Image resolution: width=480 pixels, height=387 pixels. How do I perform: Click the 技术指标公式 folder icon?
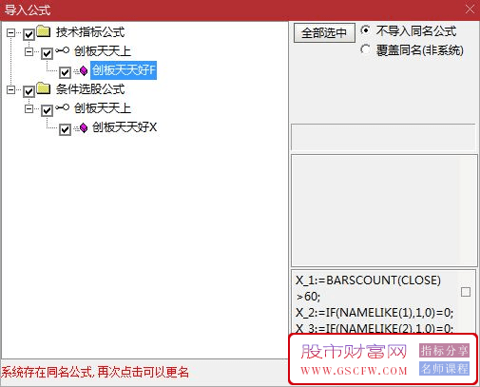click(x=44, y=31)
